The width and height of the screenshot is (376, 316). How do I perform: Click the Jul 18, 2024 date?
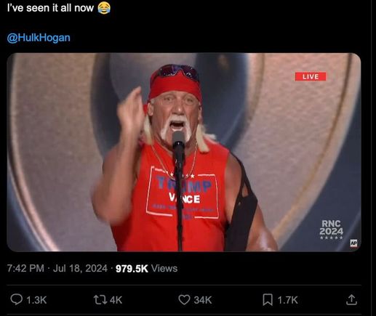click(x=80, y=268)
